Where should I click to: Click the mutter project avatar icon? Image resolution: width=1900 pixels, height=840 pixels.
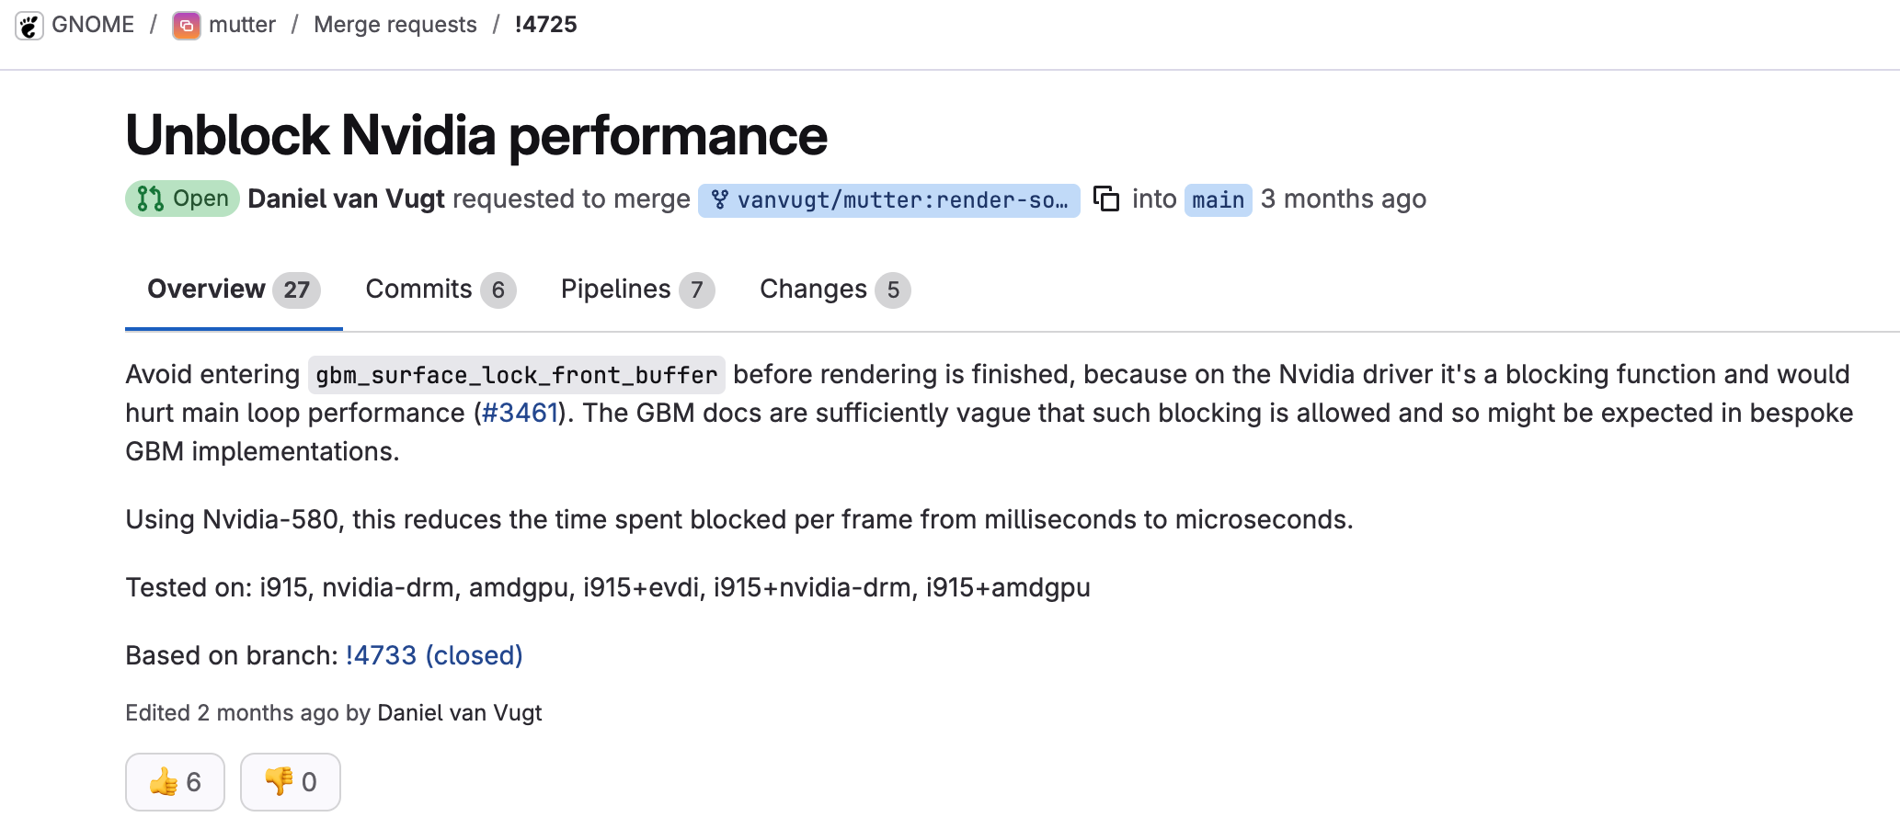point(187,26)
